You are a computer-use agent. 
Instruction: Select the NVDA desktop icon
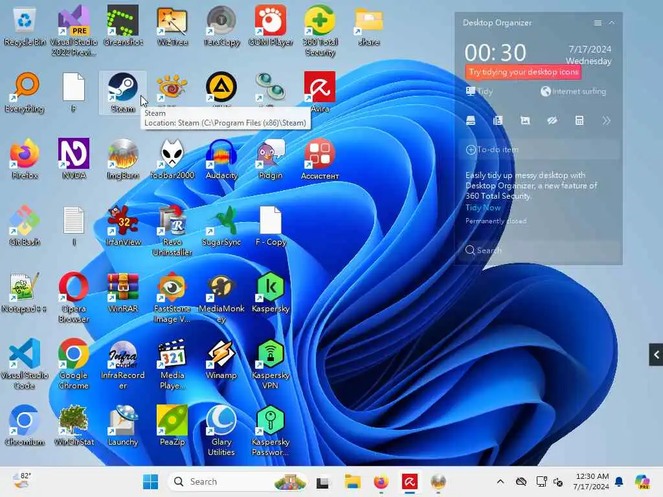74,159
